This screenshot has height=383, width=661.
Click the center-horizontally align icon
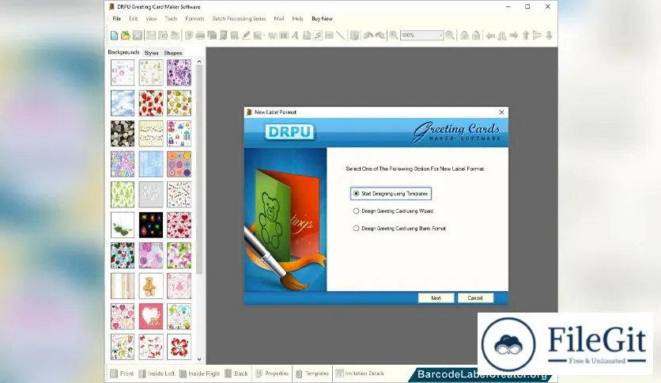pyautogui.click(x=502, y=36)
